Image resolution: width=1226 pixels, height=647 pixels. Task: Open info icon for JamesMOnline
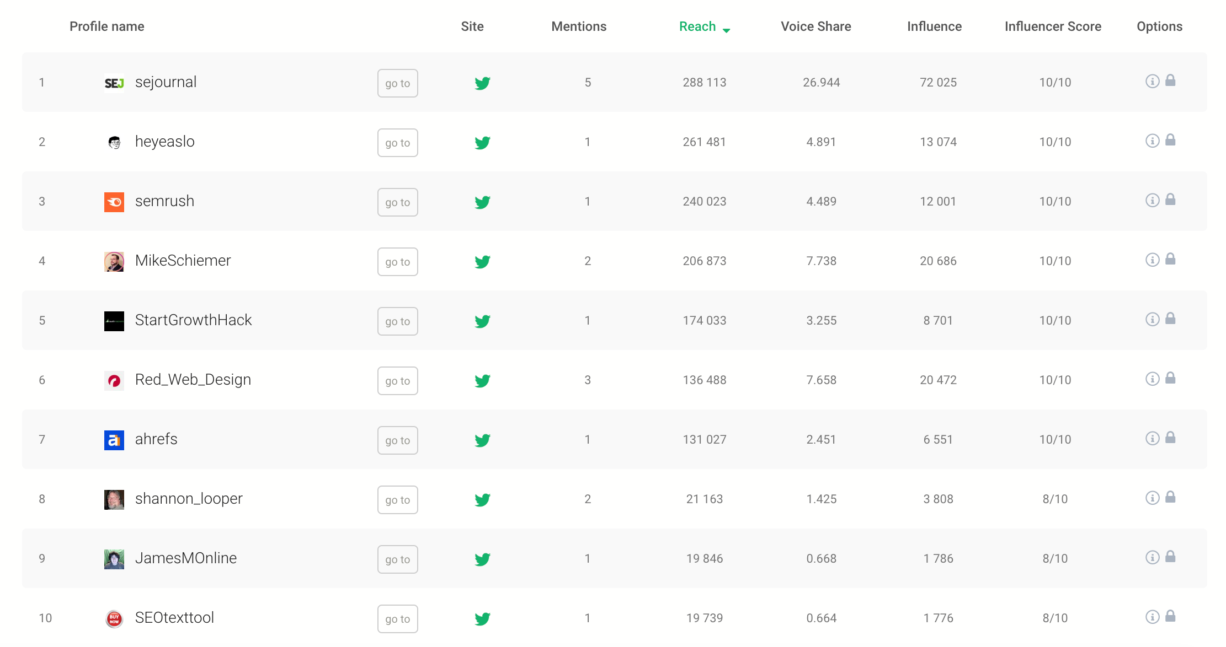1152,557
